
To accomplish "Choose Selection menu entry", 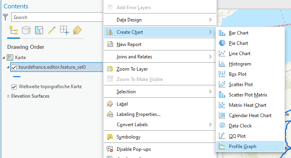I will (160, 92).
